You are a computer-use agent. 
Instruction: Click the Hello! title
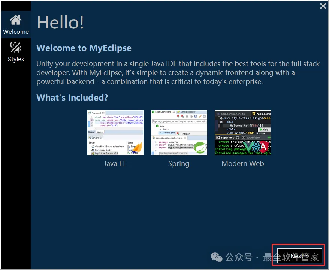(x=60, y=22)
